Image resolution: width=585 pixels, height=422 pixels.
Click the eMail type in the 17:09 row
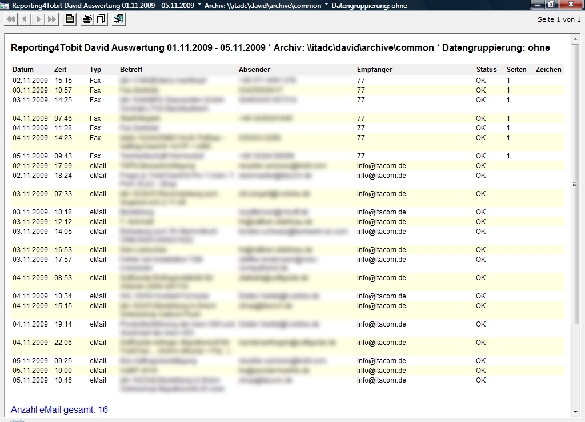[98, 165]
